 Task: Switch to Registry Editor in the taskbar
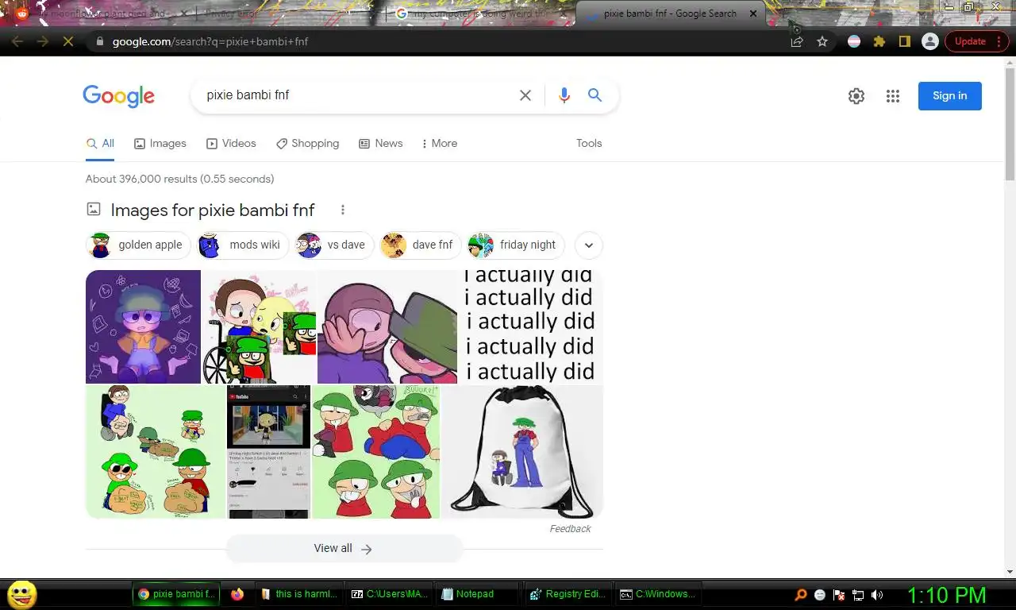click(x=568, y=594)
